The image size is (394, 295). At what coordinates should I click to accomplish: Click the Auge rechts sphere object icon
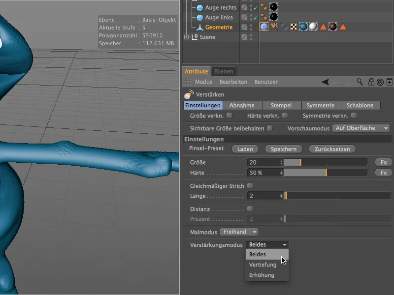(200, 8)
